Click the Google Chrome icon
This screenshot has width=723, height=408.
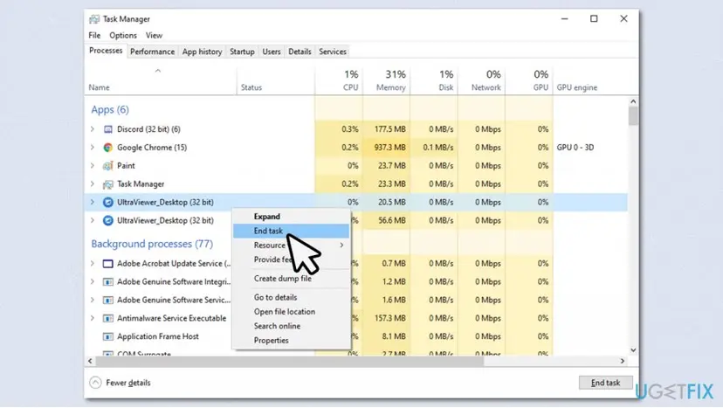(x=108, y=148)
